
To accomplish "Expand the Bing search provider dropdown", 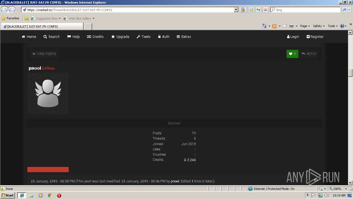I will click(x=350, y=10).
